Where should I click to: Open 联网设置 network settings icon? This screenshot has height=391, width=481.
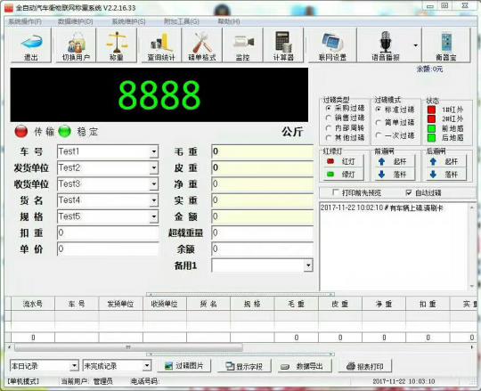332,45
